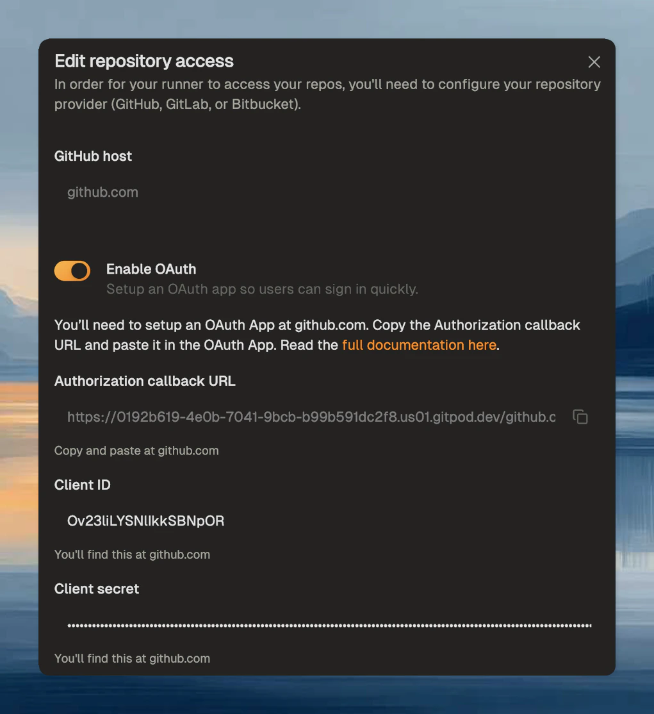
Task: Click the Copy and paste at github.com hint
Action: coord(136,451)
